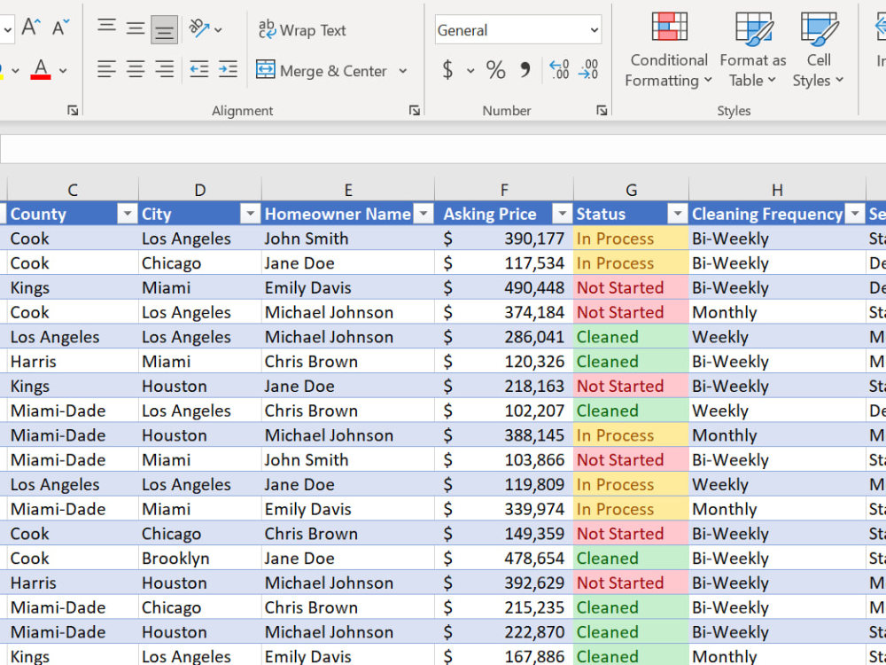Open Format as Table gallery

point(752,50)
